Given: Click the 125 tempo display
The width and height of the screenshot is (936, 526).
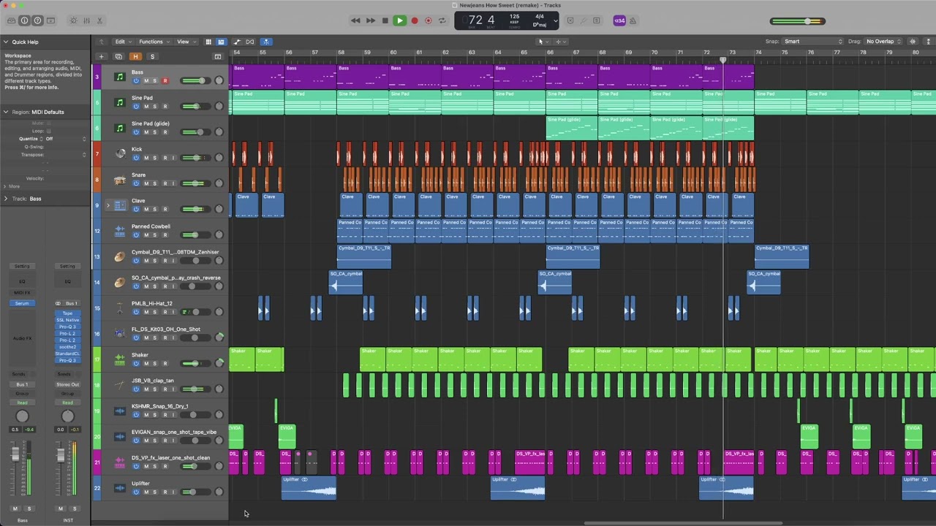Looking at the screenshot, I should [514, 16].
